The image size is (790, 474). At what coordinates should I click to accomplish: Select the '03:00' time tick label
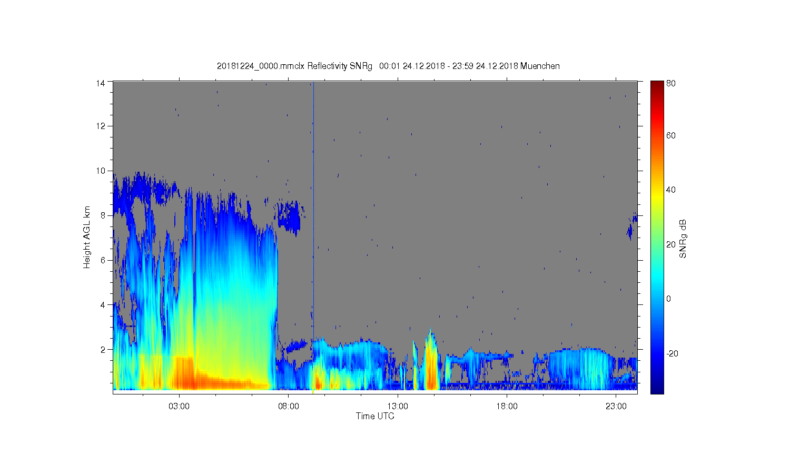point(179,407)
